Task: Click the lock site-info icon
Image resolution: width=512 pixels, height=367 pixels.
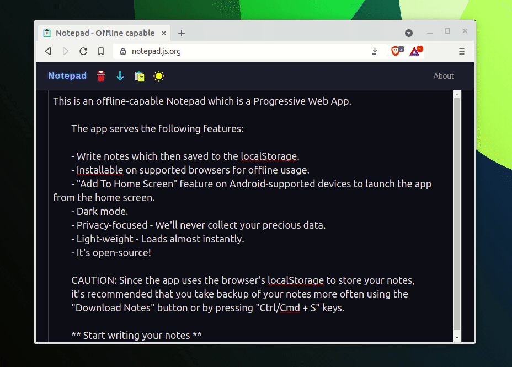Action: (123, 51)
